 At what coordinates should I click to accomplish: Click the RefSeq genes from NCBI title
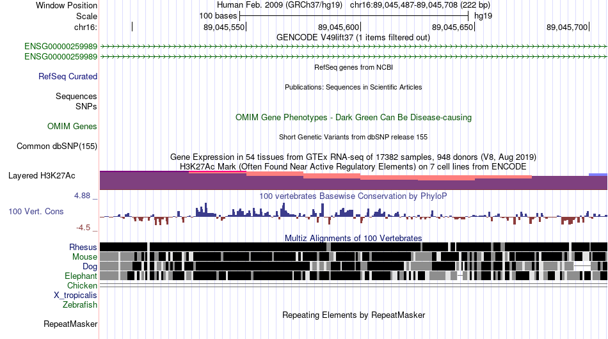[x=353, y=67]
